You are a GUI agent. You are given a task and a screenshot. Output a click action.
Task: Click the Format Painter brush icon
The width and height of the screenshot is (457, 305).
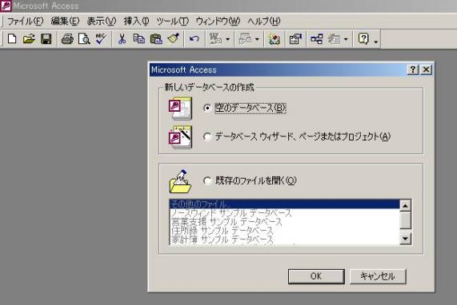point(173,38)
